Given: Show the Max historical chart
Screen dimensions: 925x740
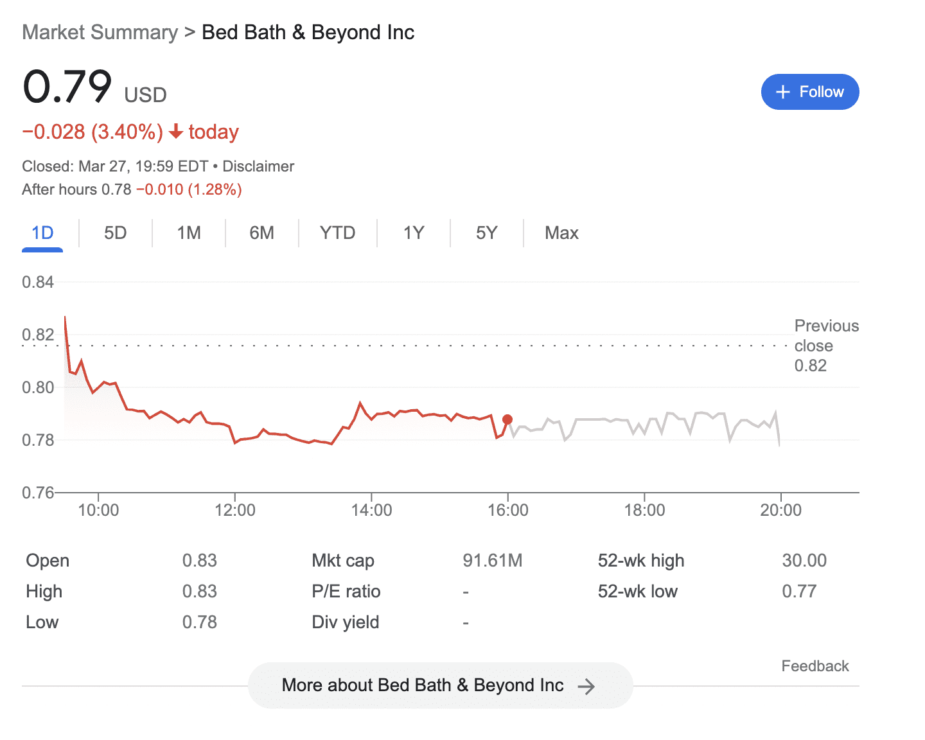Looking at the screenshot, I should pos(561,233).
